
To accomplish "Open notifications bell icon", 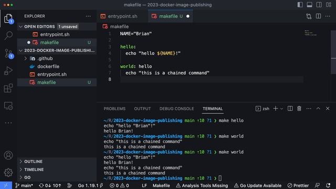I will [328, 185].
